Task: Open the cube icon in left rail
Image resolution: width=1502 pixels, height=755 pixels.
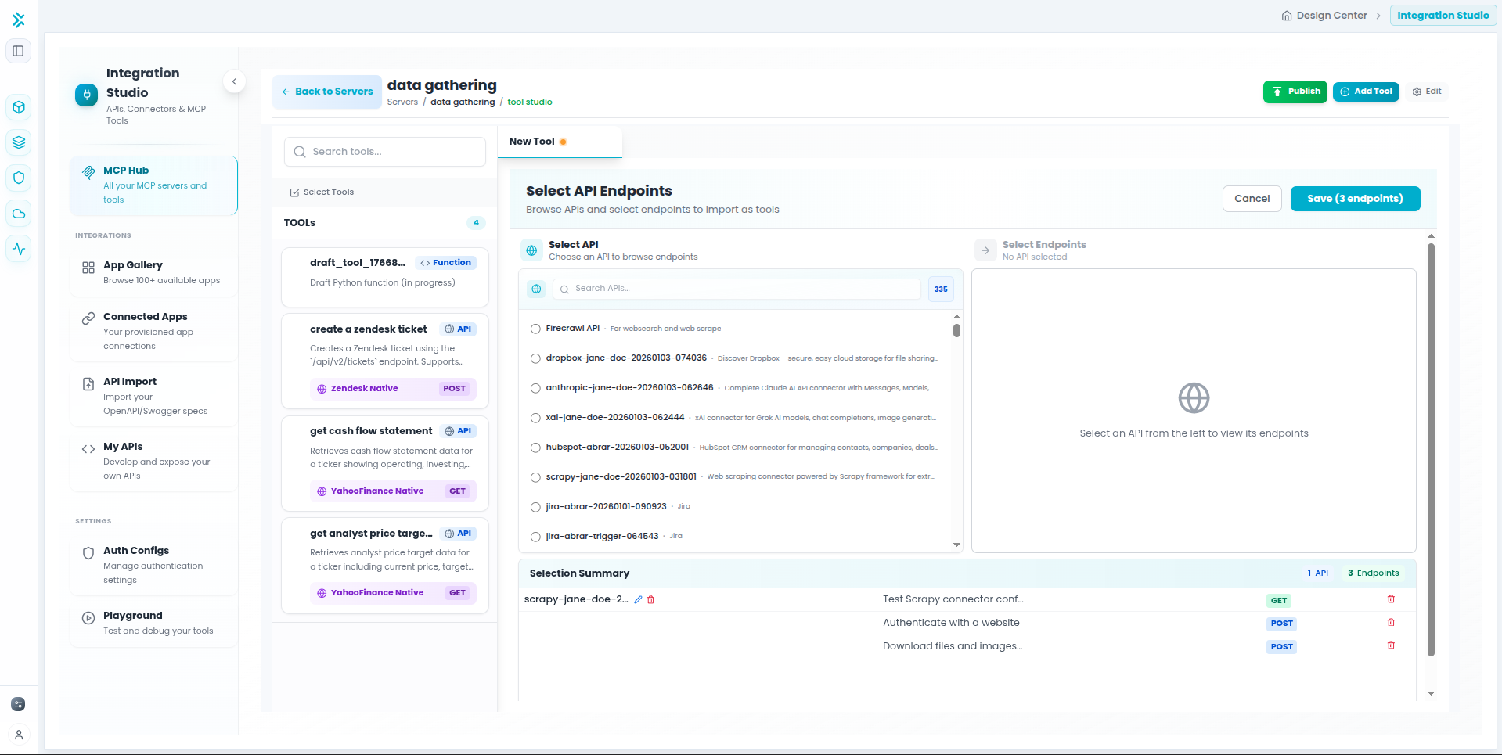Action: (19, 107)
